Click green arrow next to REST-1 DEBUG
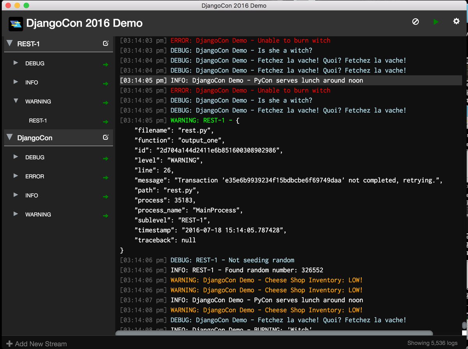 105,65
